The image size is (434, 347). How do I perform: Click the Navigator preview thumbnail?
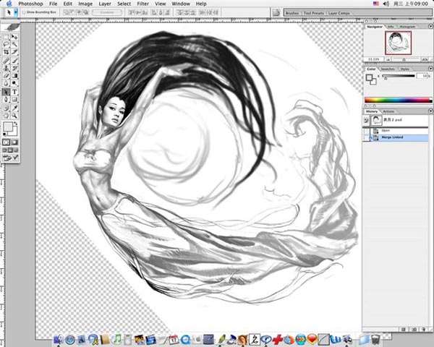[x=397, y=42]
